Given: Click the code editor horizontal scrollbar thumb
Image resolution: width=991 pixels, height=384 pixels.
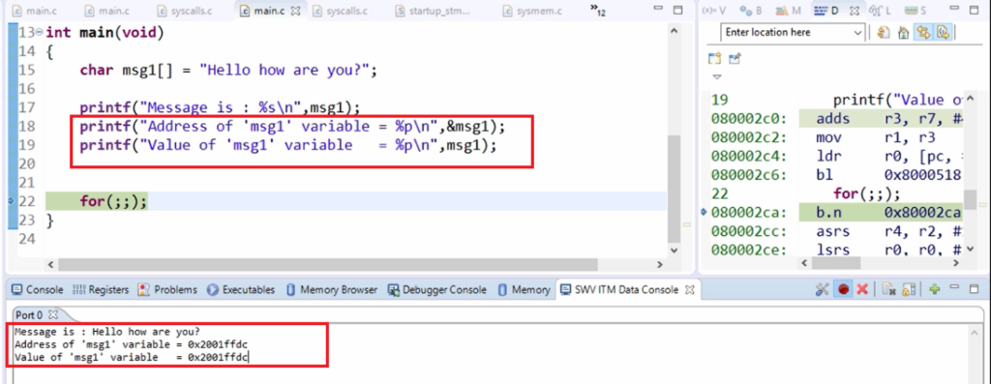Looking at the screenshot, I should 328,265.
